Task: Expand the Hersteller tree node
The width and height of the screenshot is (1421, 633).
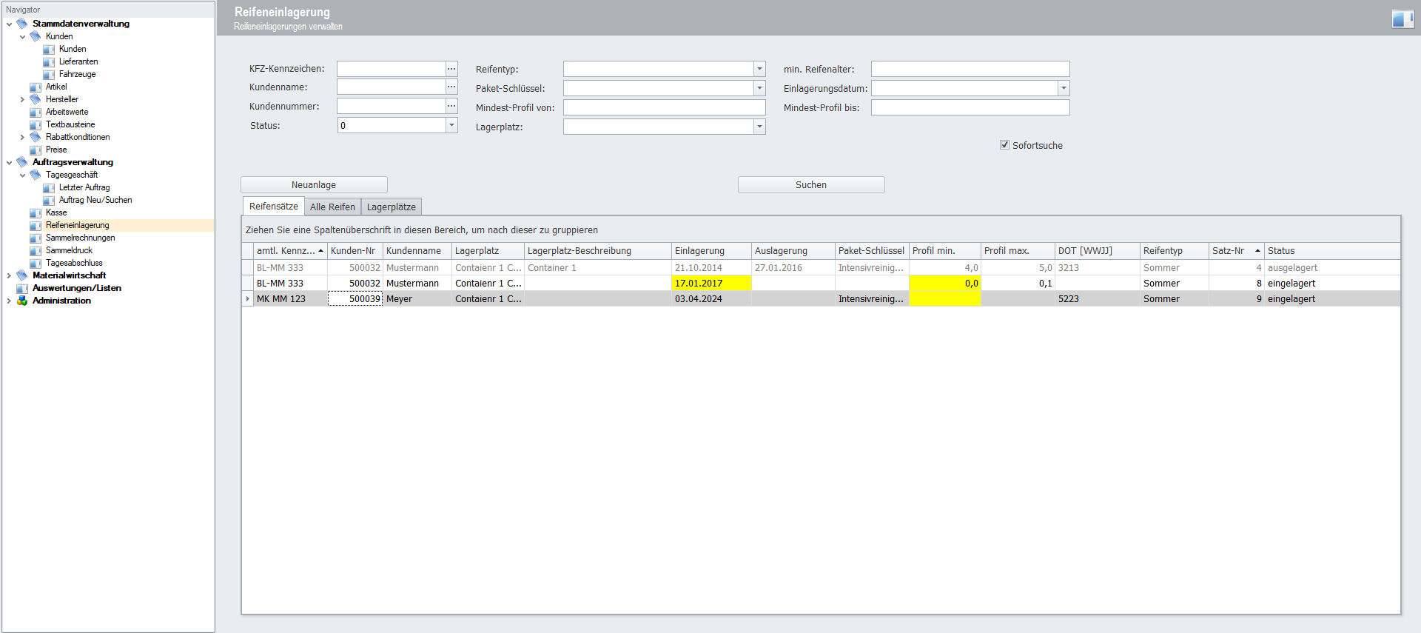Action: tap(22, 99)
